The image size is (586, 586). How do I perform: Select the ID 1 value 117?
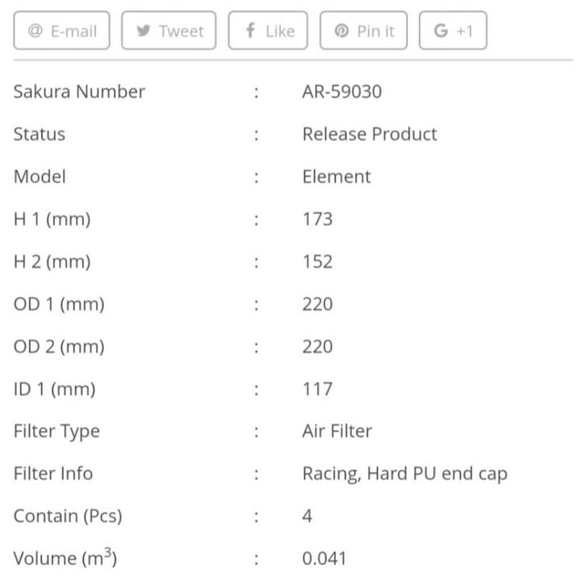click(317, 389)
